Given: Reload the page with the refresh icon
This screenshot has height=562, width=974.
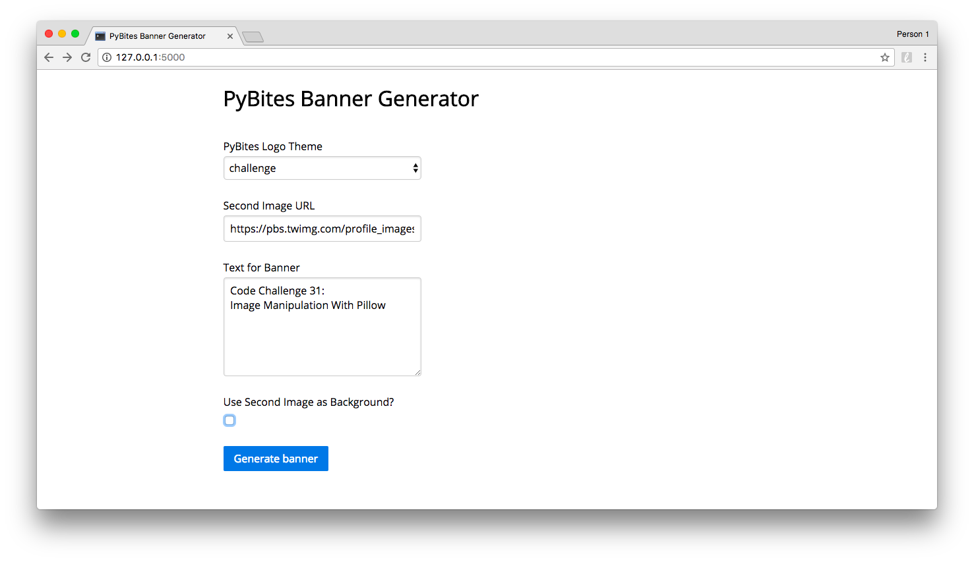Looking at the screenshot, I should coord(86,57).
